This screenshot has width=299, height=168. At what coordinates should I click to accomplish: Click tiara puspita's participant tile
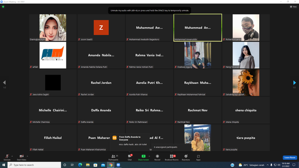[x=246, y=138]
